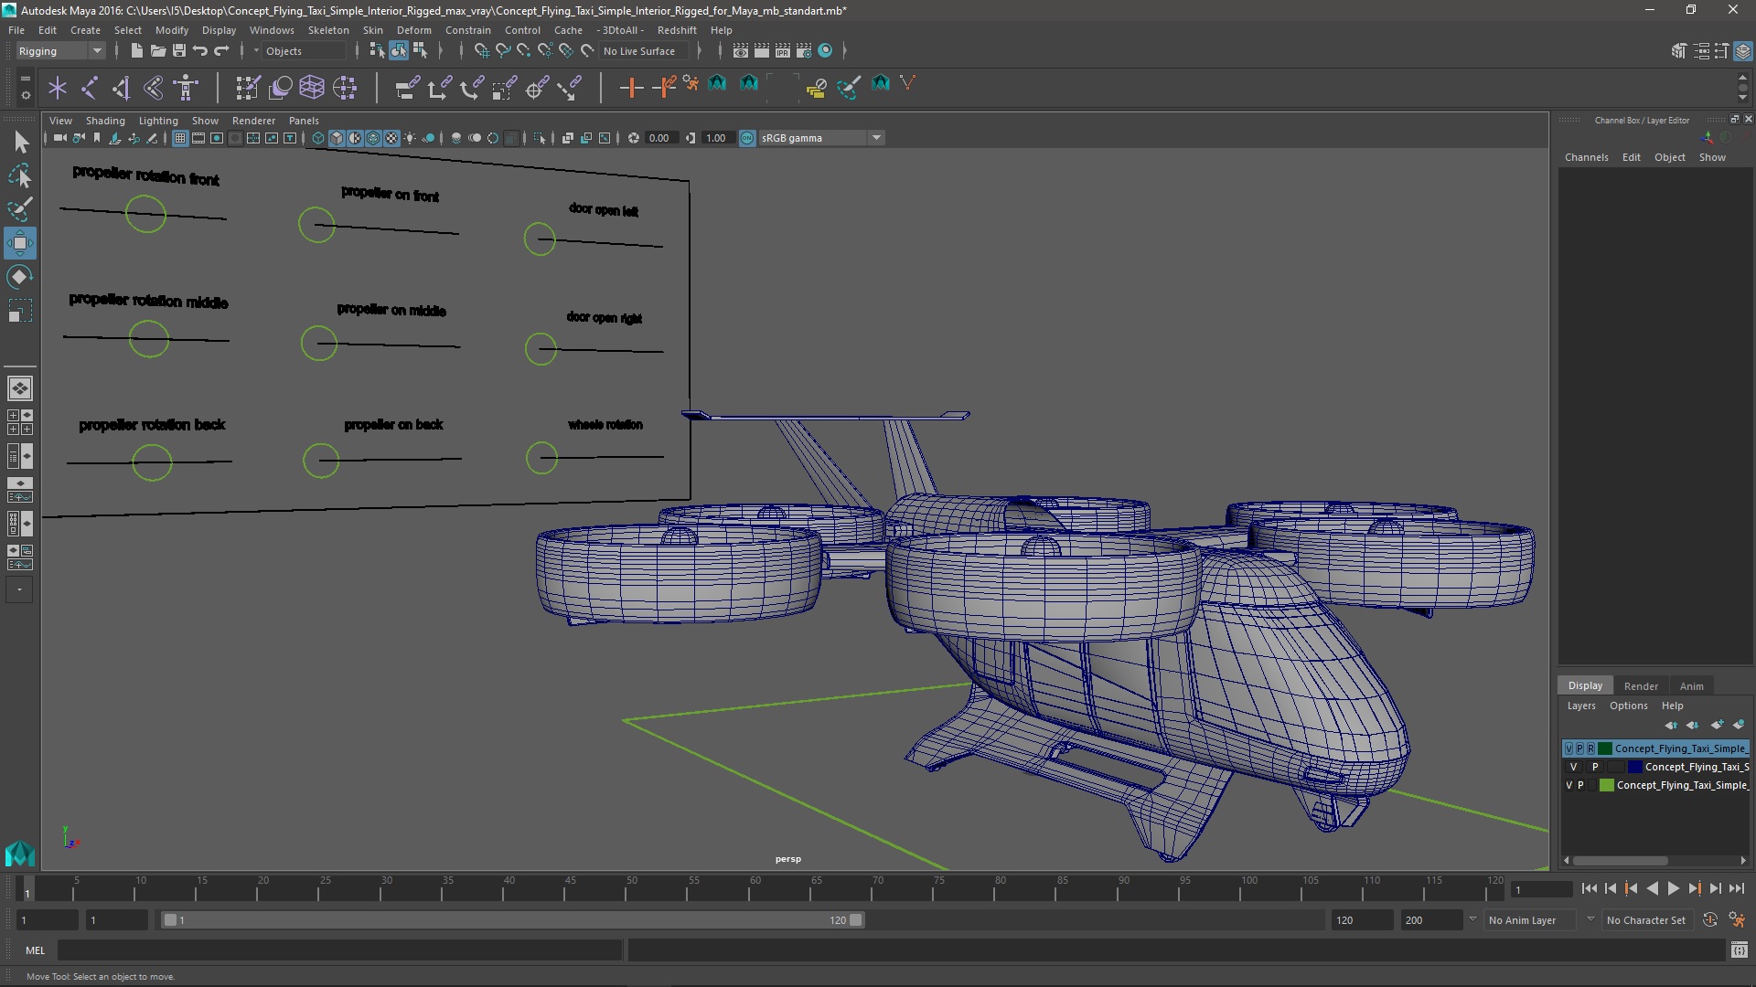This screenshot has height=987, width=1756.
Task: Select the Rotate tool in toolbox
Action: 19,277
